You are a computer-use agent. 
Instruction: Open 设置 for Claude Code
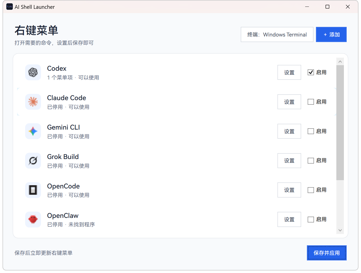pyautogui.click(x=289, y=102)
